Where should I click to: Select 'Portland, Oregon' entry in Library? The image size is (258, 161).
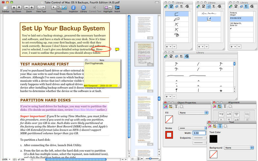click(241, 14)
